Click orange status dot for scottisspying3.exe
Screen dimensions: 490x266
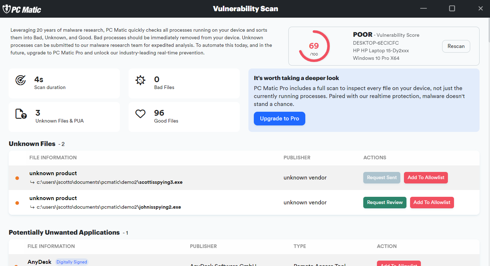point(17,178)
